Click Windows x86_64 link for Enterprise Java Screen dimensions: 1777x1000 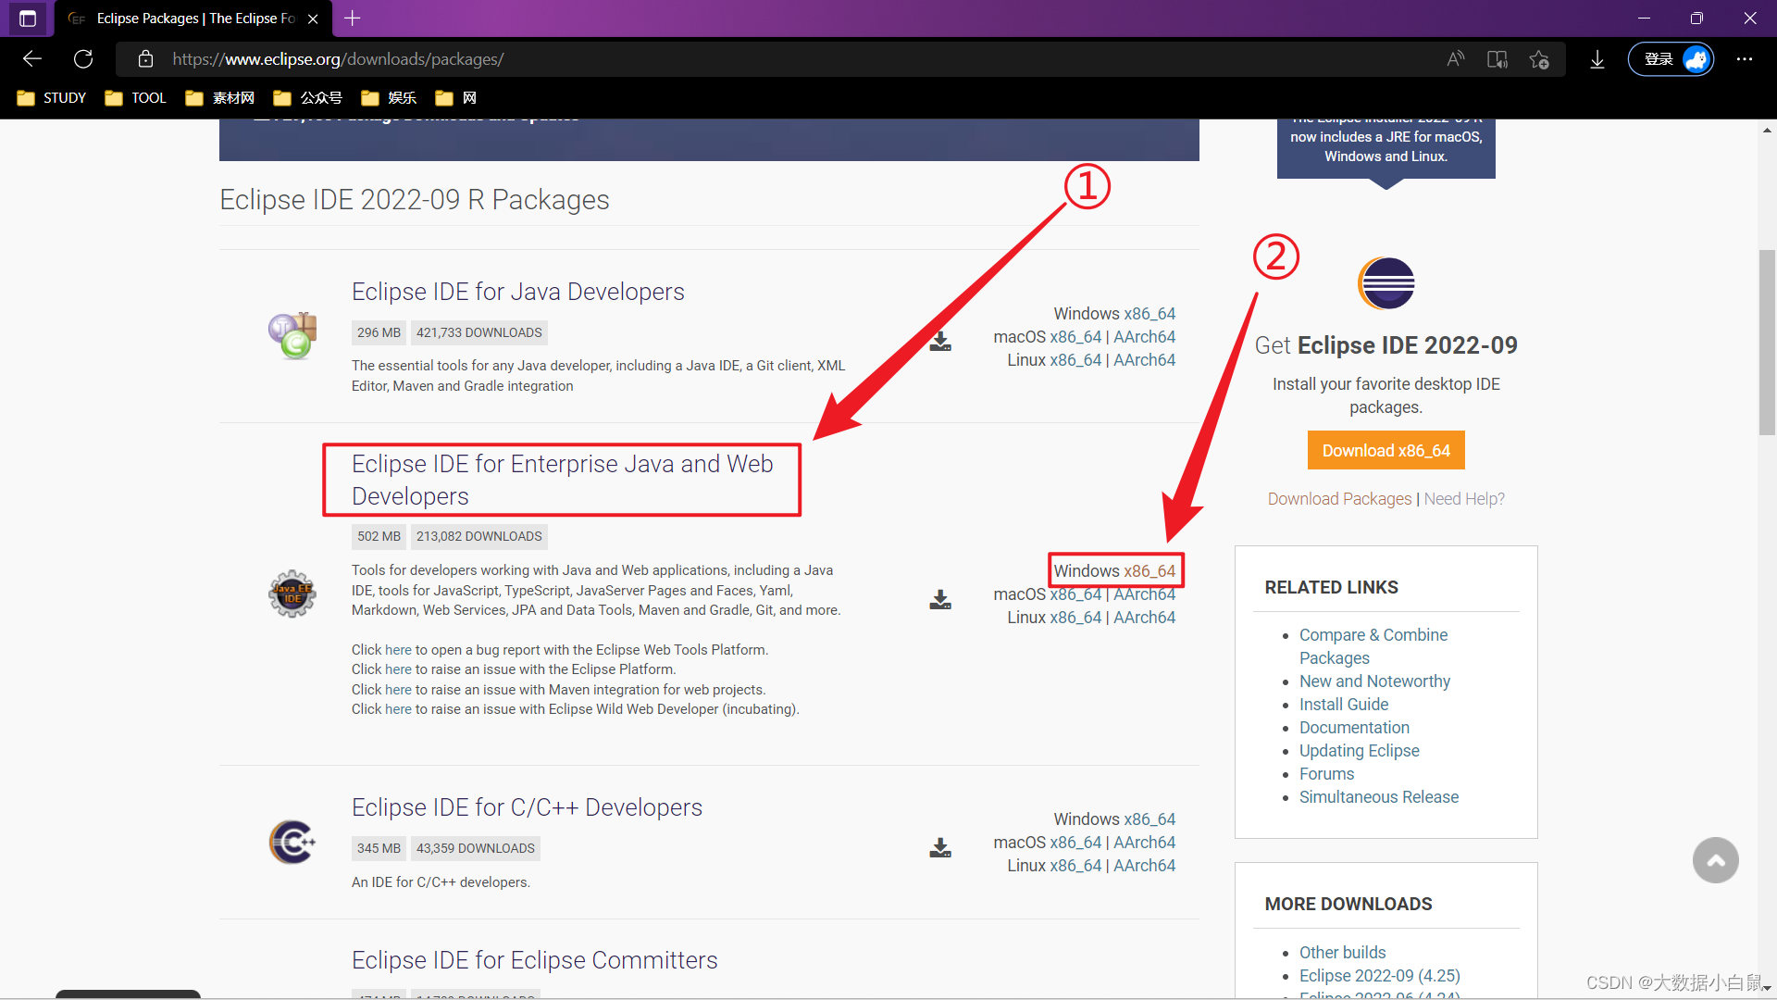[x=1149, y=571]
